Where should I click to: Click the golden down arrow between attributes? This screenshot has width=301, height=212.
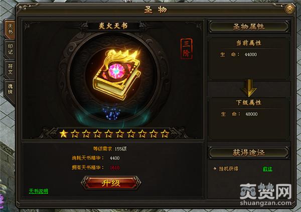(x=249, y=88)
